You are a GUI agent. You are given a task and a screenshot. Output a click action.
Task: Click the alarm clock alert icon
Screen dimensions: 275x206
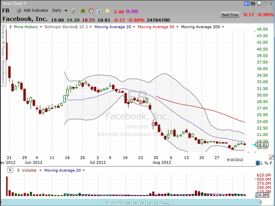[x=91, y=11]
